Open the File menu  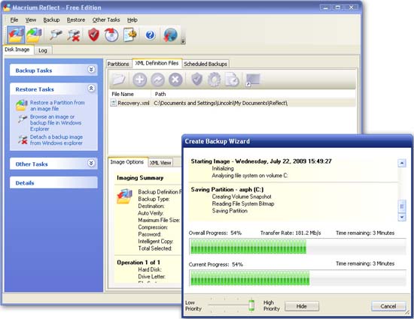point(14,20)
